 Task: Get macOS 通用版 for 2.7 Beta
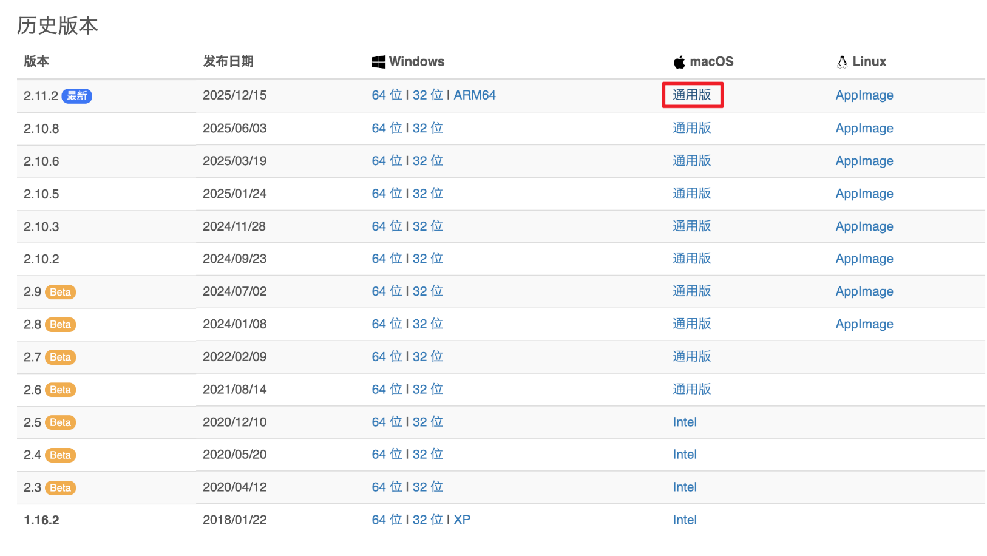[x=692, y=357]
